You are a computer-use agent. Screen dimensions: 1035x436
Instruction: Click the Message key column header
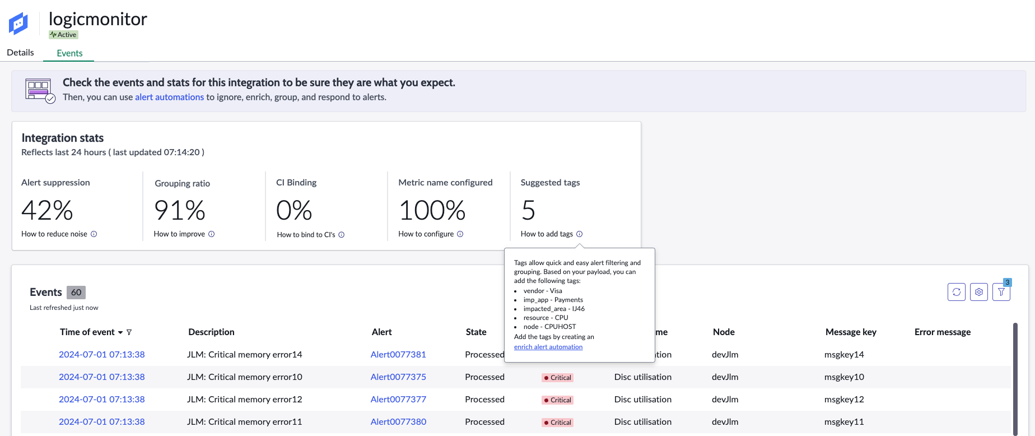click(x=851, y=332)
